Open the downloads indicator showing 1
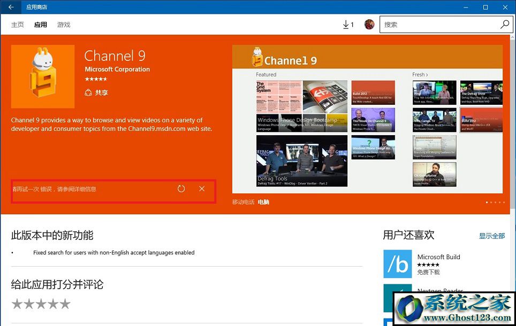 point(348,25)
